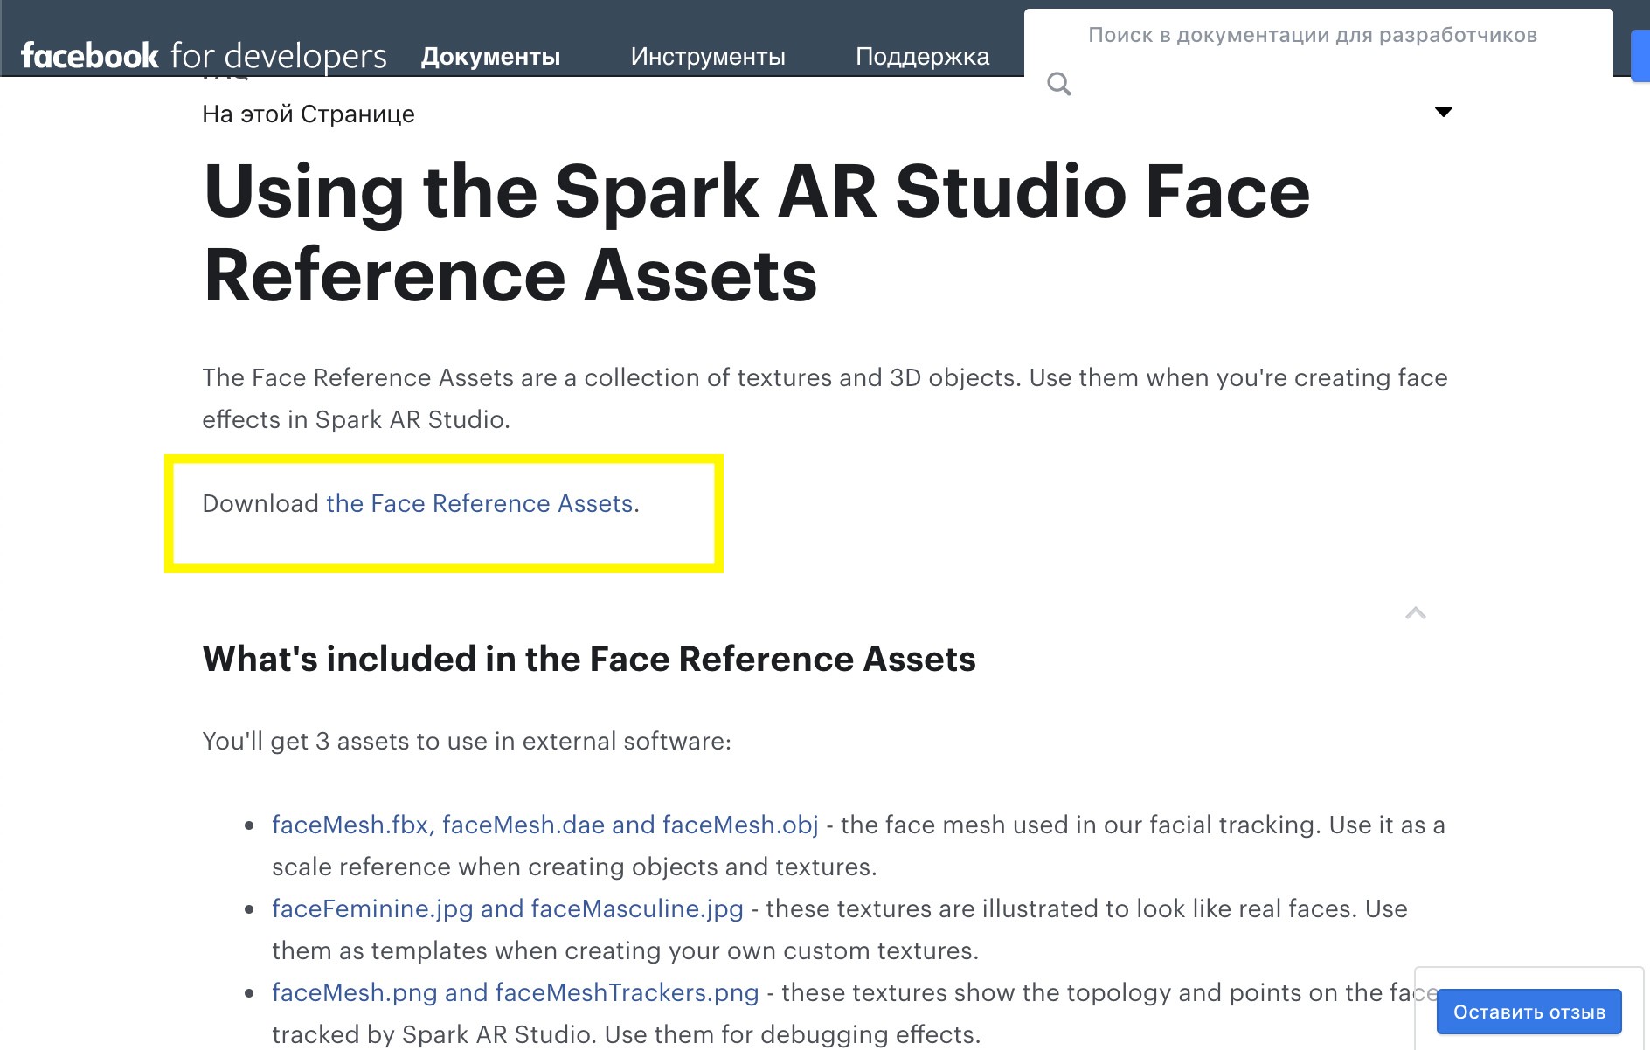Click the facebook for developers logo
The width and height of the screenshot is (1650, 1050).
(204, 56)
